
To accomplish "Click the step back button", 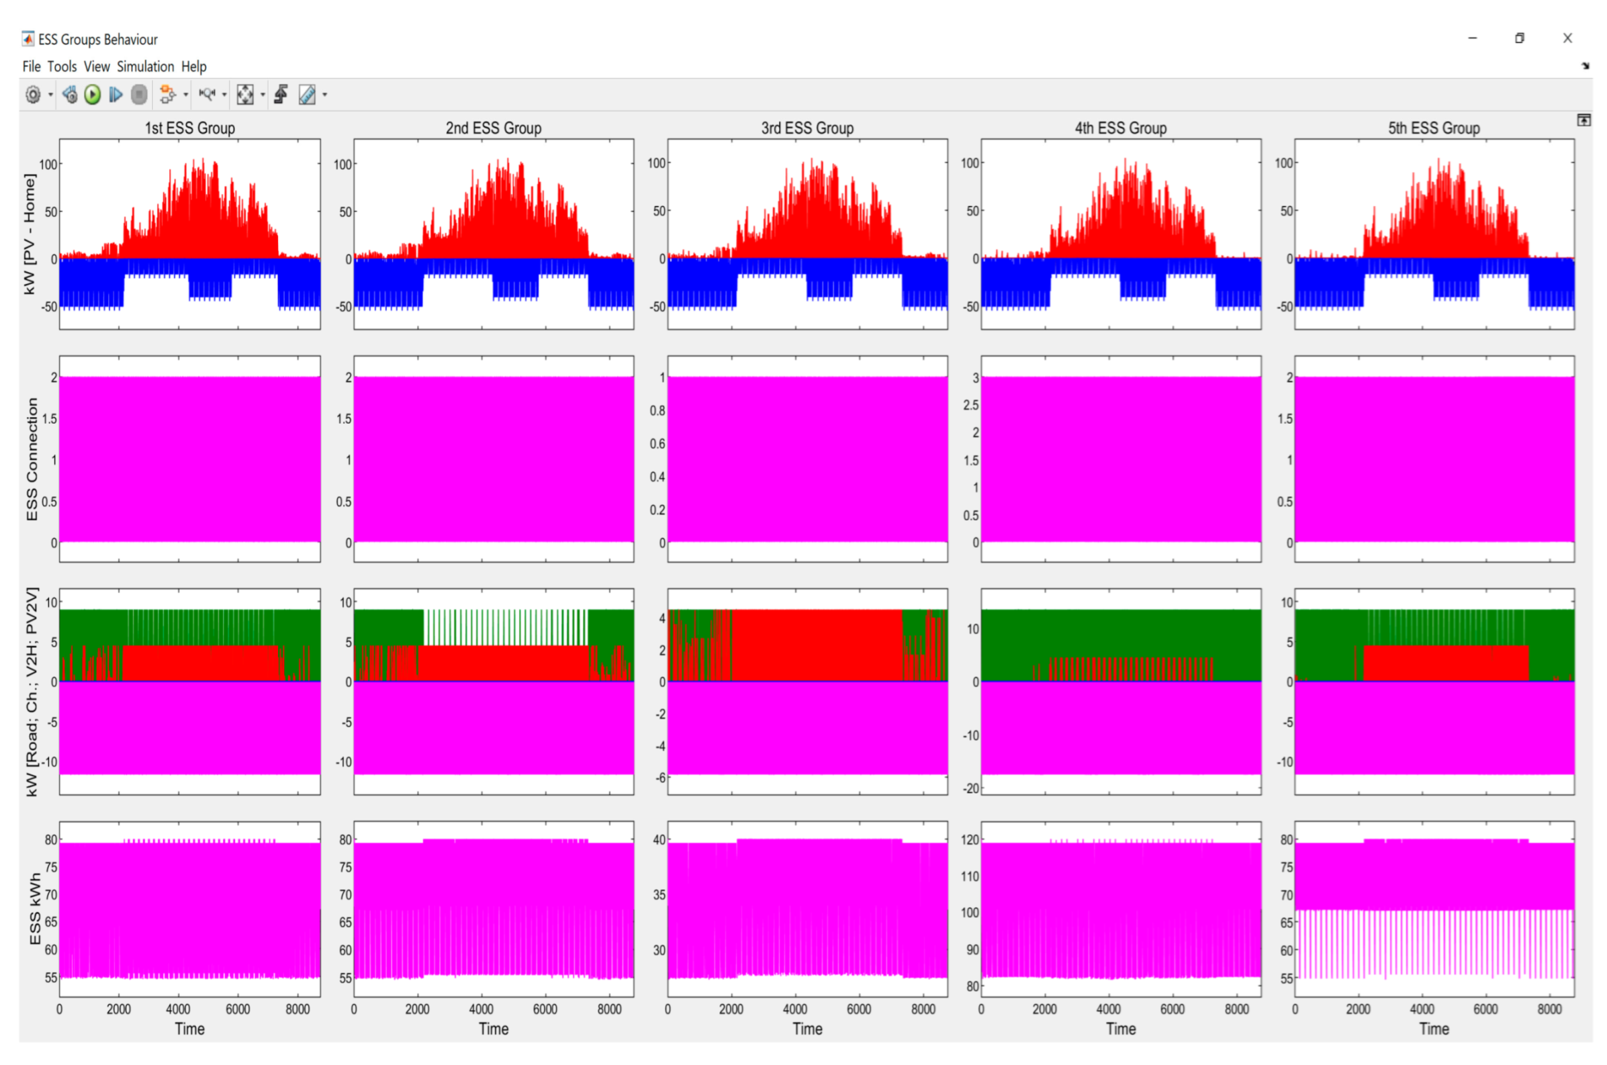I will point(69,95).
